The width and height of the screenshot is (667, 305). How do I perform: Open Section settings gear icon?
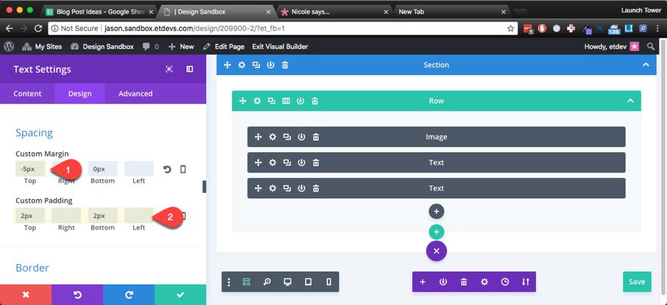[242, 65]
